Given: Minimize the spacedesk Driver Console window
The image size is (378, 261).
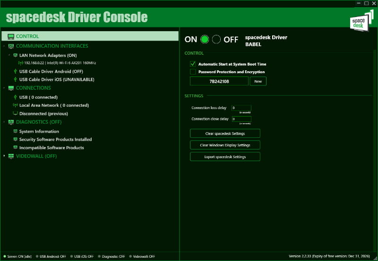Looking at the screenshot, I should 359,3.
